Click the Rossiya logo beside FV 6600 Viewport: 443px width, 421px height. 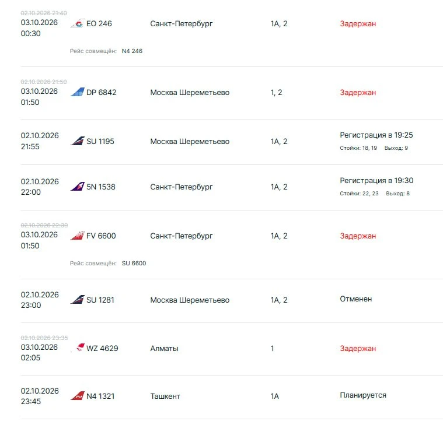tap(78, 236)
